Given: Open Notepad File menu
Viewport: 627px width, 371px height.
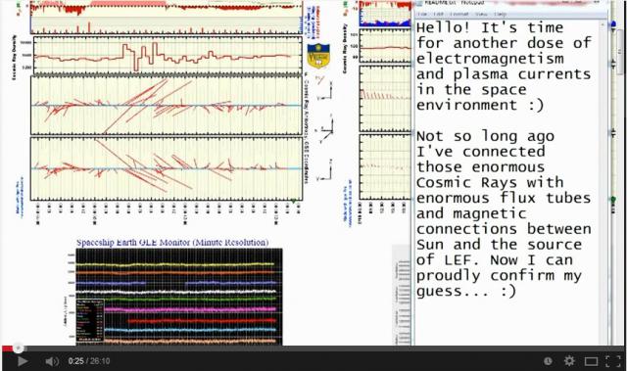Looking at the screenshot, I should 422,14.
